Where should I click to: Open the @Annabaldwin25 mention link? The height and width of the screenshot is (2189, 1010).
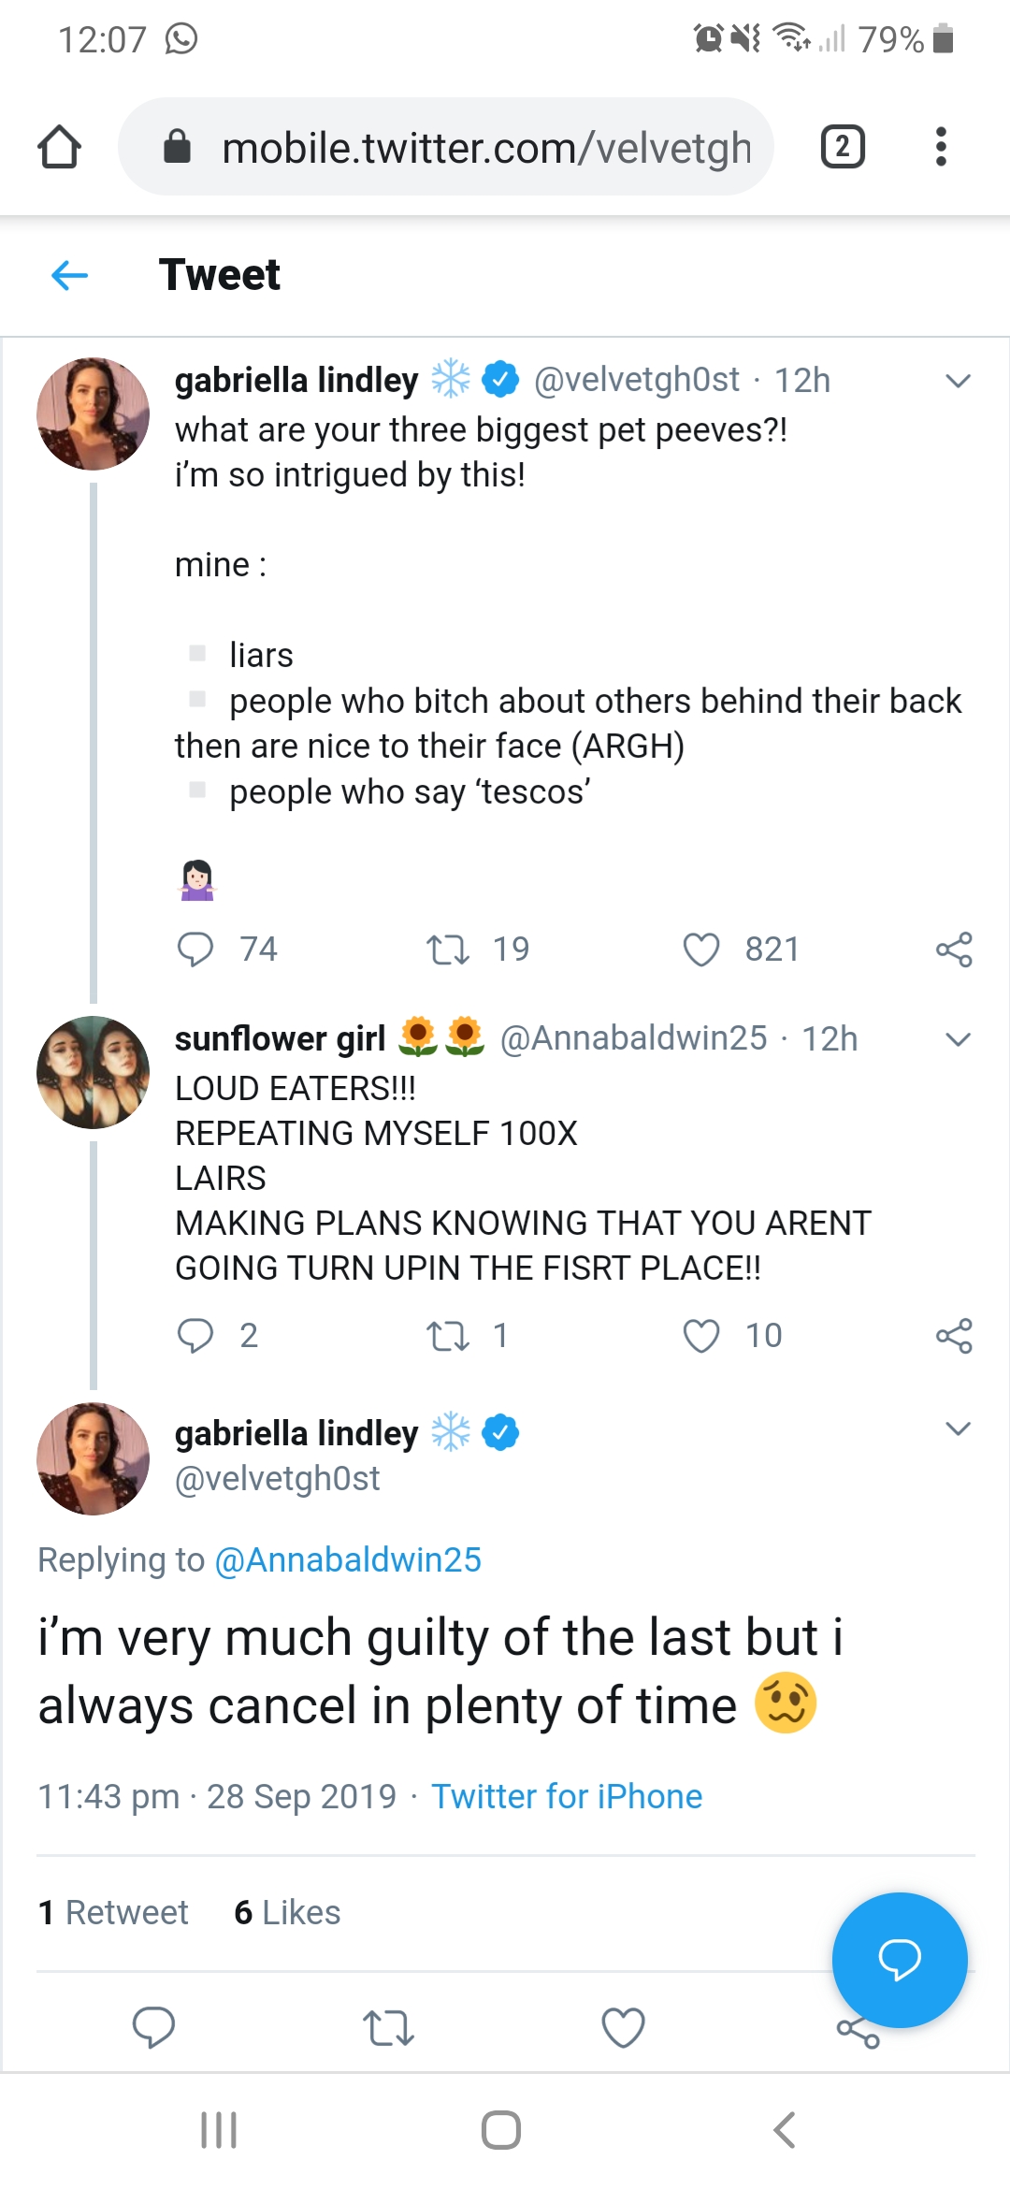click(x=348, y=1559)
